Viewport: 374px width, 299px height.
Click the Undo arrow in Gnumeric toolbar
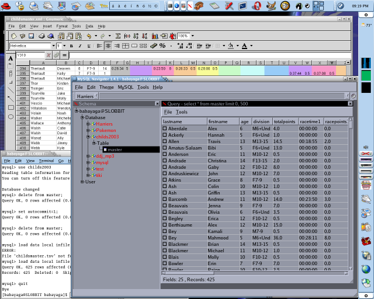click(x=89, y=36)
